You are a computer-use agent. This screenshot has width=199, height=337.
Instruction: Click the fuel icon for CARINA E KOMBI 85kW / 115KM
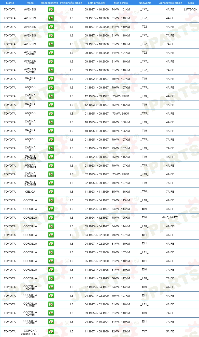tap(51, 157)
